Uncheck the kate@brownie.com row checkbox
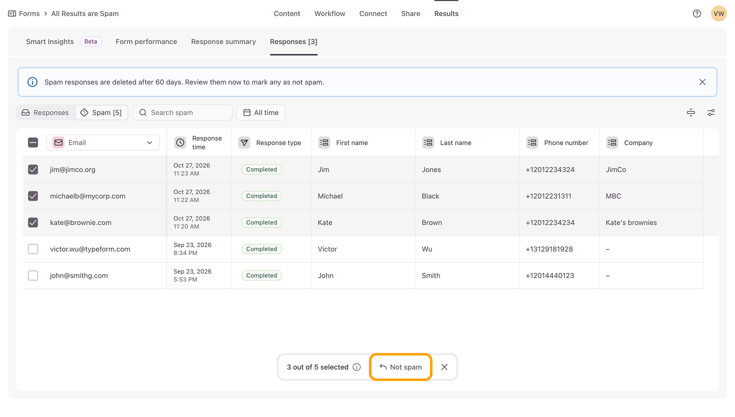735x417 pixels. [x=33, y=222]
